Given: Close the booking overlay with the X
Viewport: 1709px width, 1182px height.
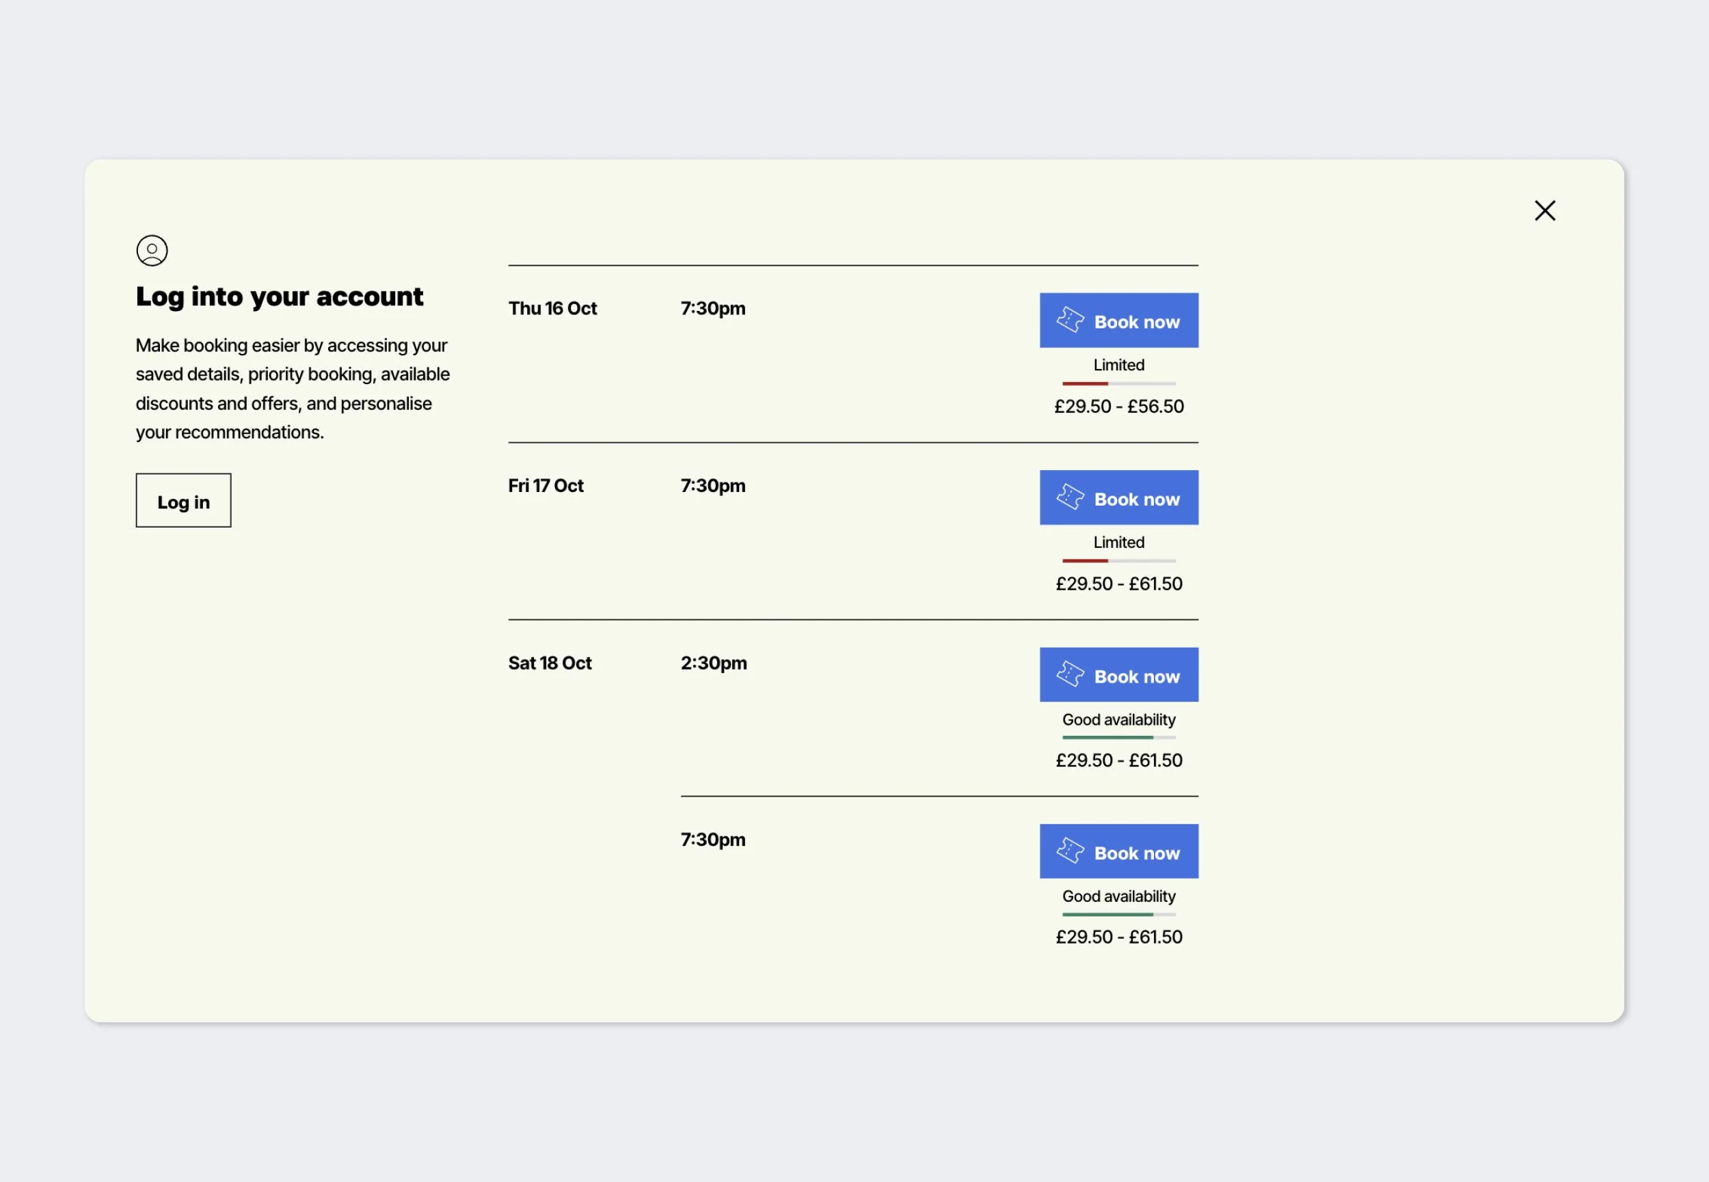Looking at the screenshot, I should (1544, 210).
